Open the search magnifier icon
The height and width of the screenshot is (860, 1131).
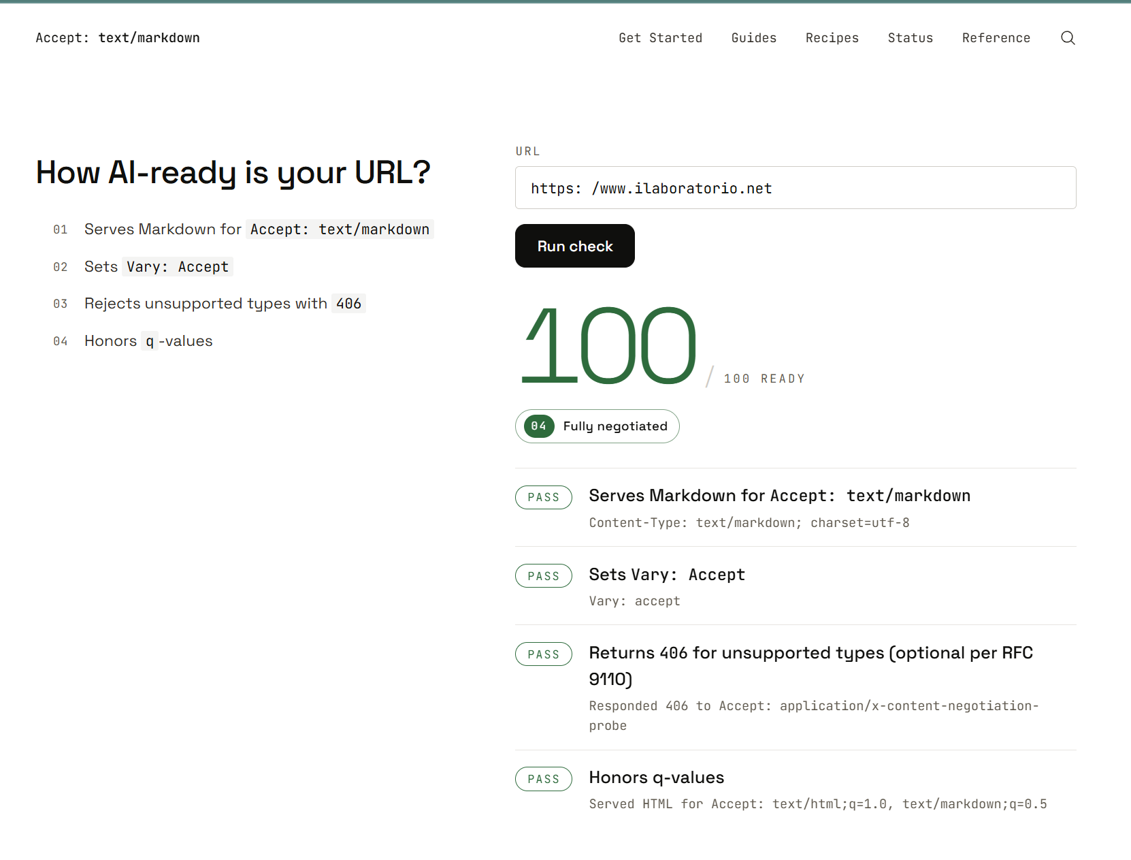pos(1068,38)
